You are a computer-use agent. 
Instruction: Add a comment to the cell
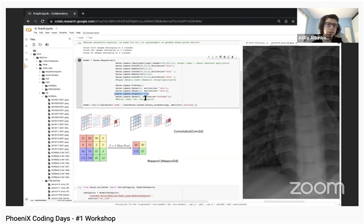point(220,57)
